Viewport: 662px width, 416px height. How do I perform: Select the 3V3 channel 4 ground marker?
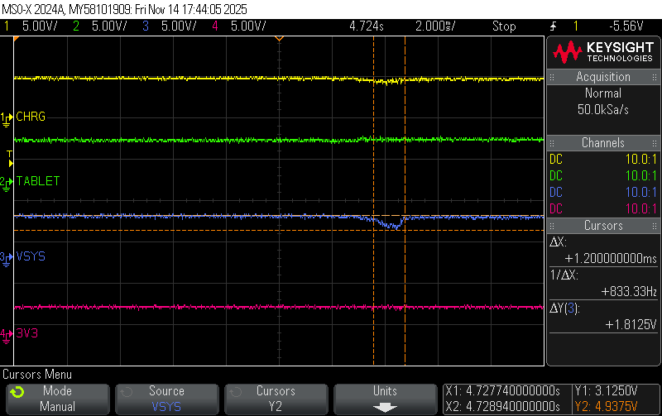pyautogui.click(x=7, y=336)
